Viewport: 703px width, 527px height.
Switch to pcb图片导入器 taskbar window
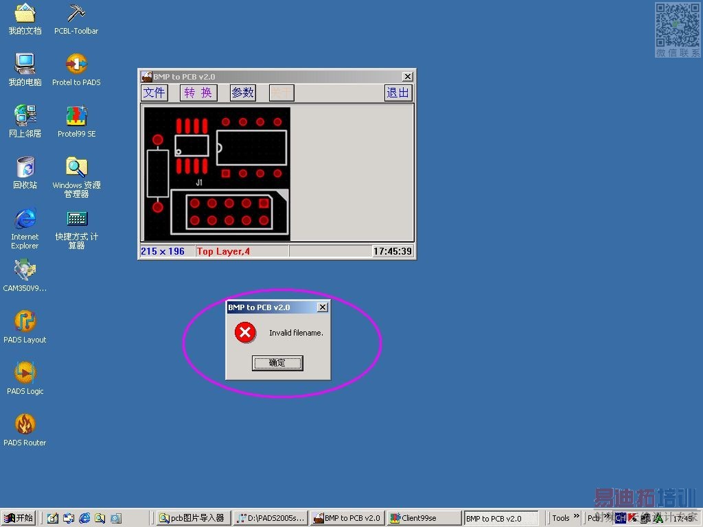(193, 518)
